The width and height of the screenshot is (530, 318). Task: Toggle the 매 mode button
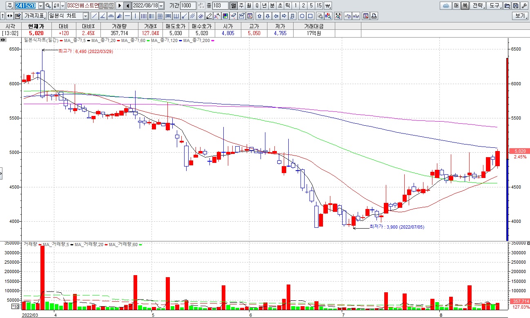(x=456, y=6)
